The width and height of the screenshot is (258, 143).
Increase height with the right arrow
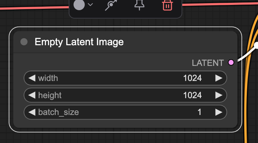[x=219, y=95]
